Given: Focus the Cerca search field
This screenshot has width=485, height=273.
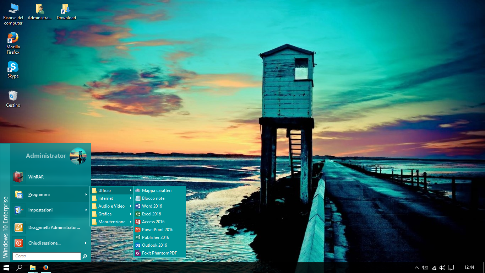Looking at the screenshot, I should 47,256.
